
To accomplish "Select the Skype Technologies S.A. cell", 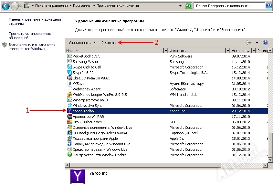I will click(189, 73).
